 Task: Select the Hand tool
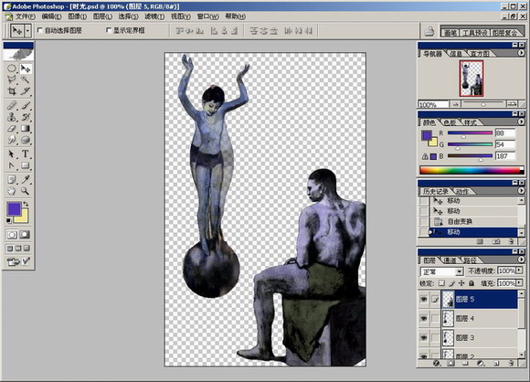12,191
